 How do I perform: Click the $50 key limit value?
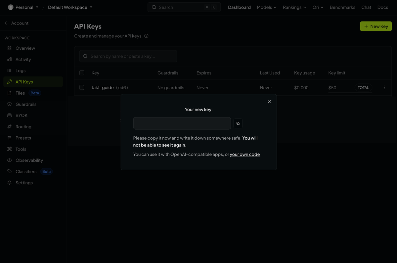coord(332,88)
